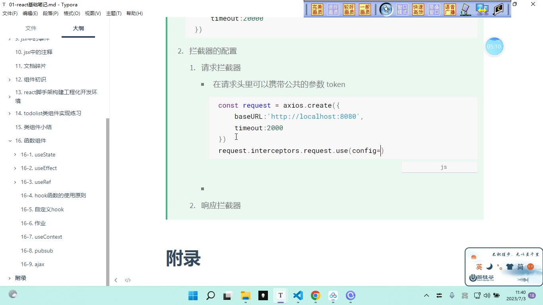The image size is (543, 305).
Task: Select 一般画质 quality option
Action: coord(365,10)
